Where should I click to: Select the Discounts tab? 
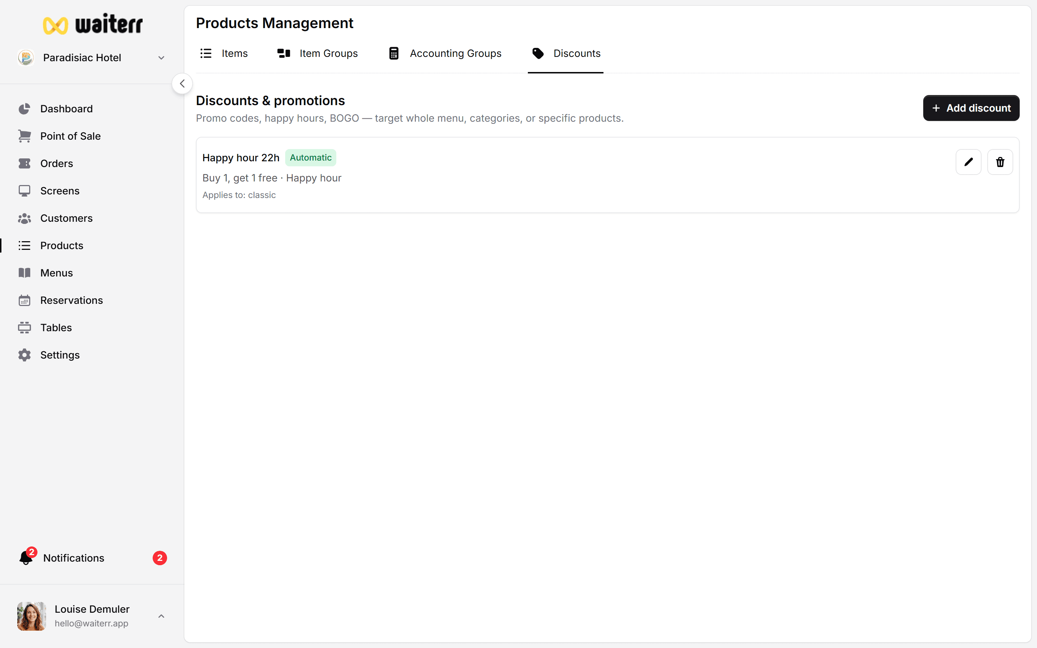[566, 54]
